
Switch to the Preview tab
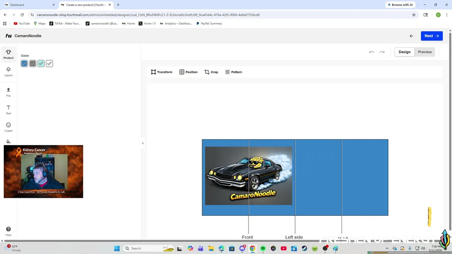coord(425,52)
